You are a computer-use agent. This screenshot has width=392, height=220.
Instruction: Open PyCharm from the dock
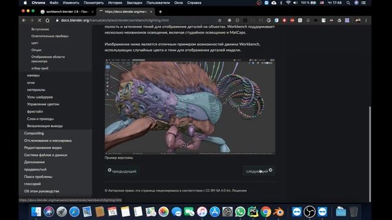pos(253,212)
